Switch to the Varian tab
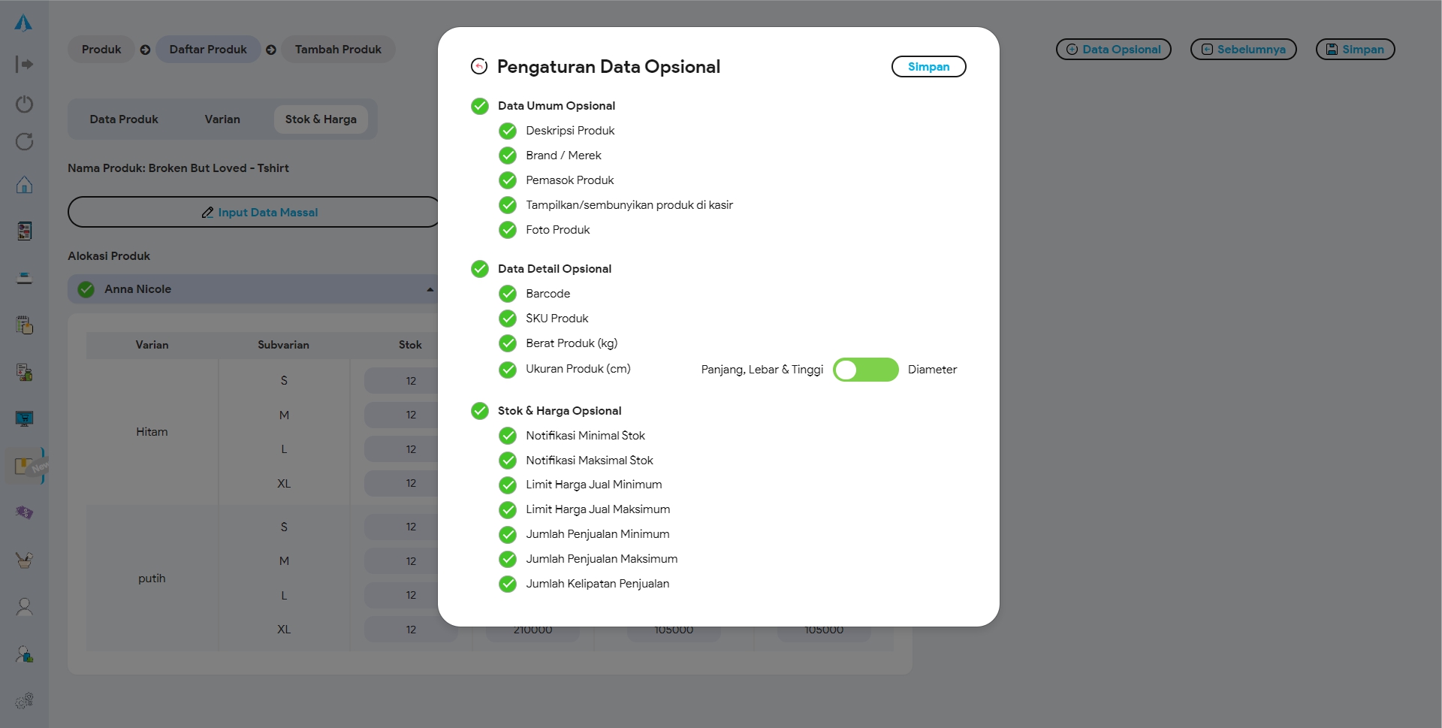This screenshot has width=1442, height=728. [222, 119]
